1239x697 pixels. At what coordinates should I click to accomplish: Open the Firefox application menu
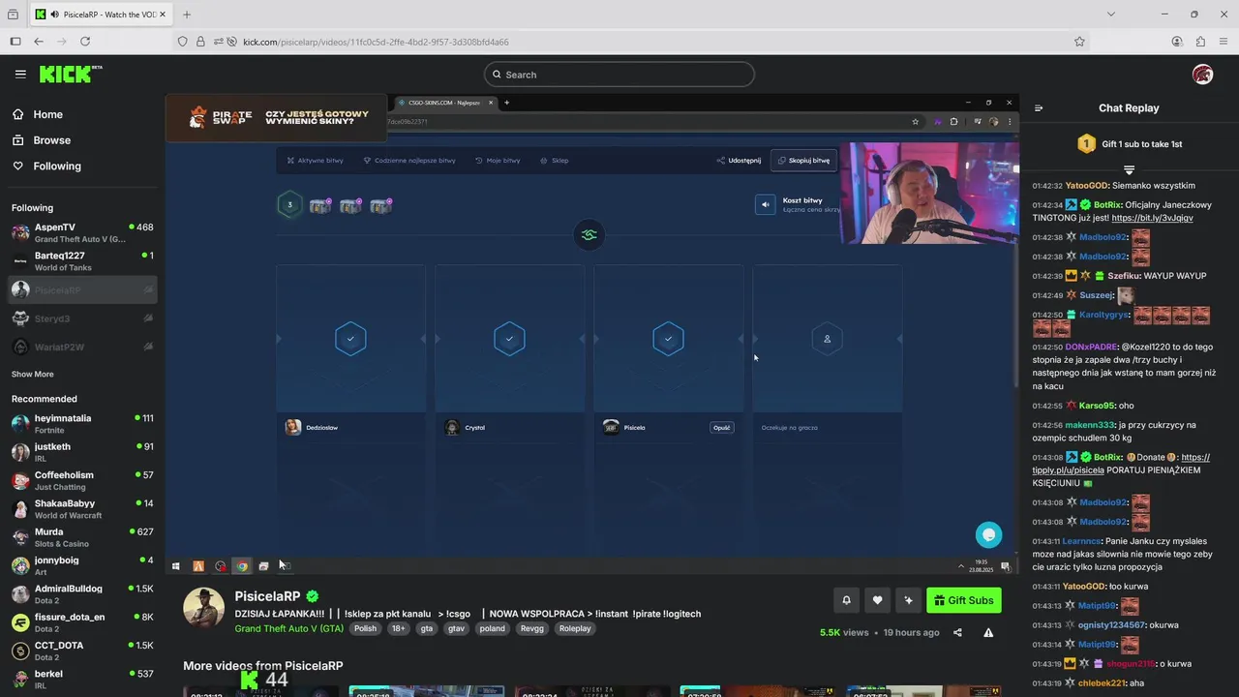[1224, 42]
